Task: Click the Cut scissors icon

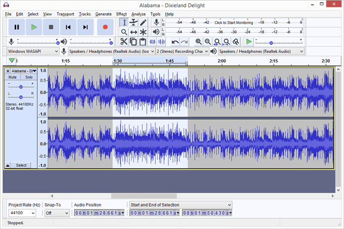Action: pyautogui.click(x=124, y=41)
